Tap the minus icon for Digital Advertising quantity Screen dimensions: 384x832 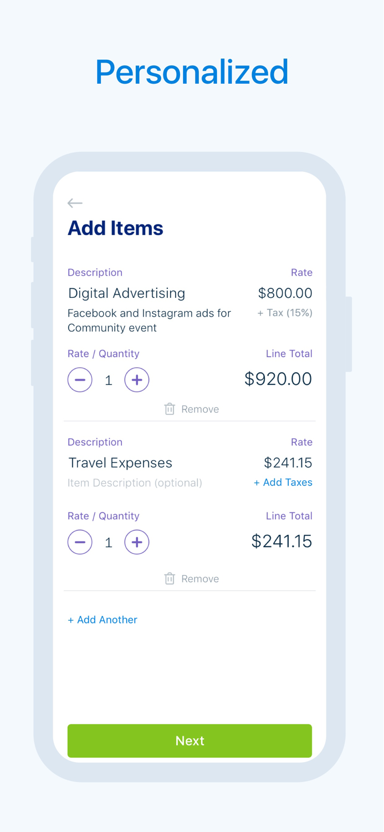[x=80, y=379]
